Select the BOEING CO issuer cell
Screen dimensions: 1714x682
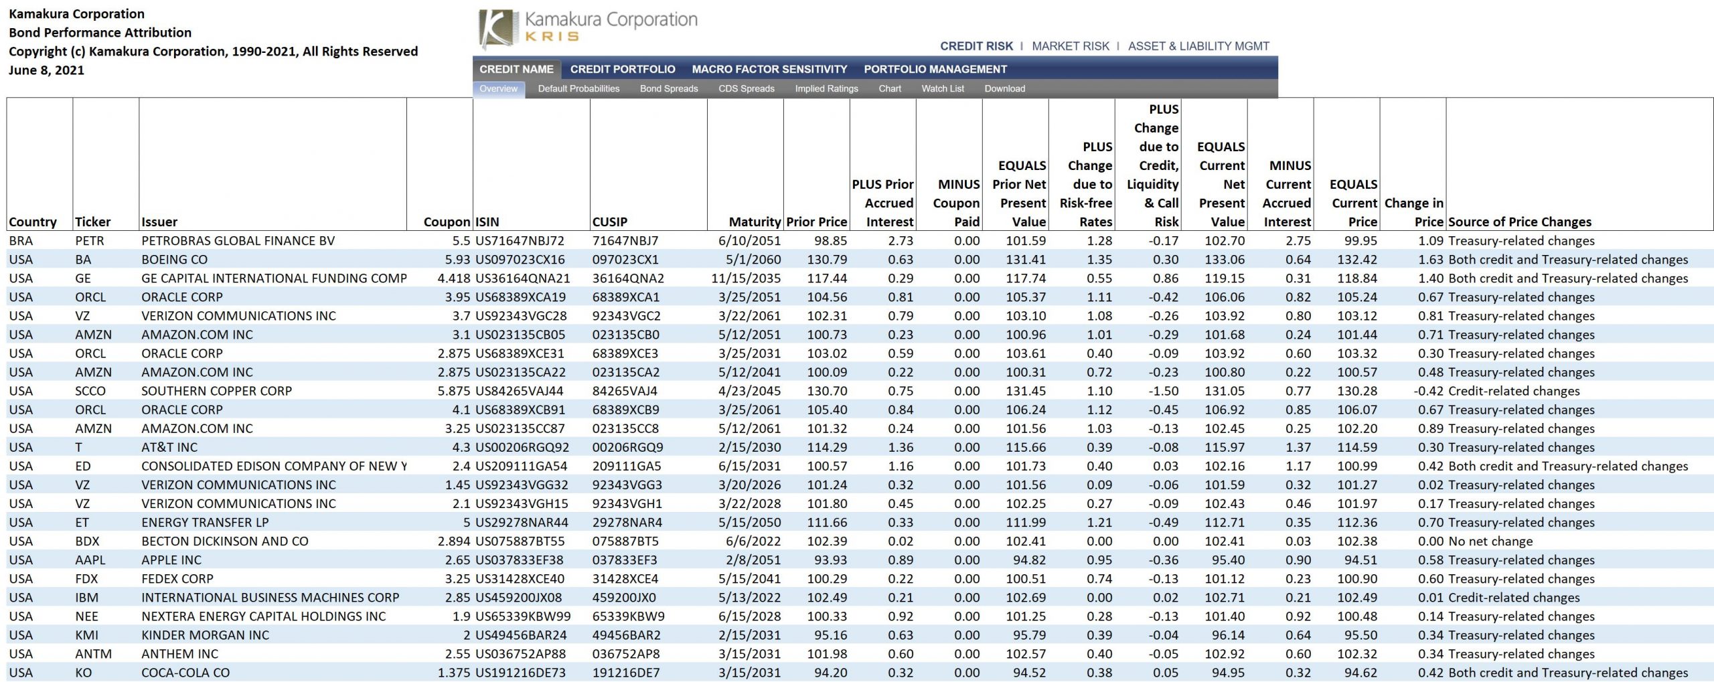click(174, 260)
